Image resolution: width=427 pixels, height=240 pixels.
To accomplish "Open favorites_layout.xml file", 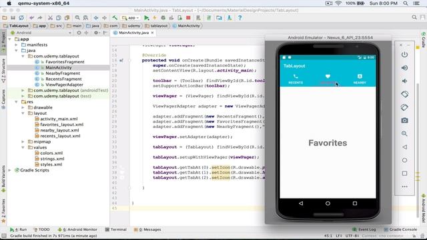I will click(62, 125).
